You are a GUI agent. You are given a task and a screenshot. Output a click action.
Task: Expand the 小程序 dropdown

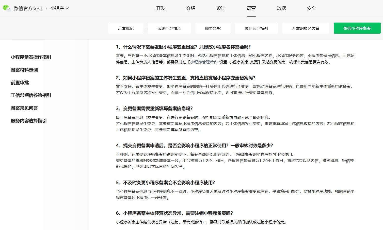tap(59, 8)
